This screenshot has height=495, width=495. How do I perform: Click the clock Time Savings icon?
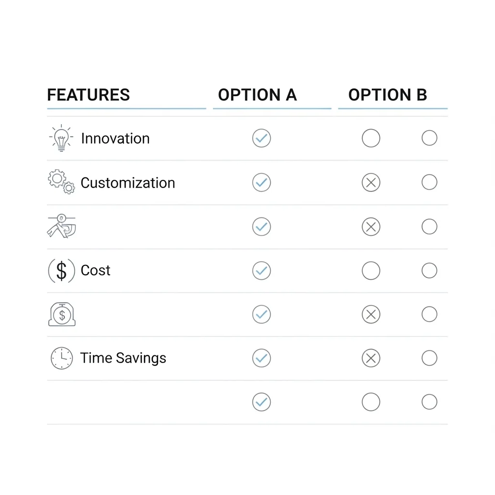(61, 358)
